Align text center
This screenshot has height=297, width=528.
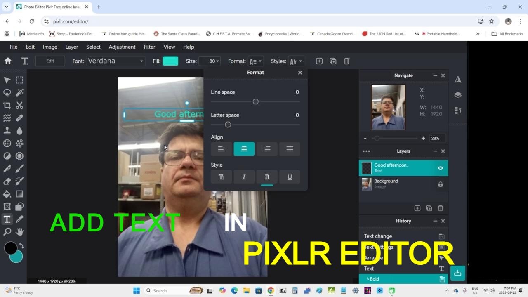[x=244, y=149]
